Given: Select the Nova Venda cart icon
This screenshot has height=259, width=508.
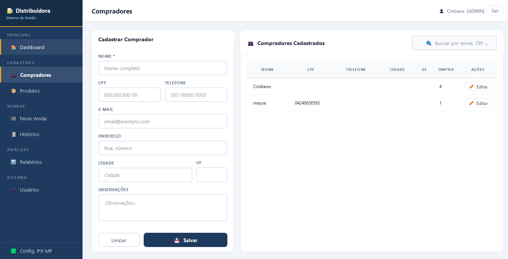Looking at the screenshot, I should pyautogui.click(x=14, y=118).
